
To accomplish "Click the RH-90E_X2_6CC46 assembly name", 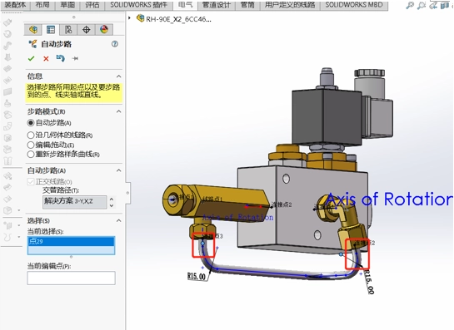I will [178, 19].
